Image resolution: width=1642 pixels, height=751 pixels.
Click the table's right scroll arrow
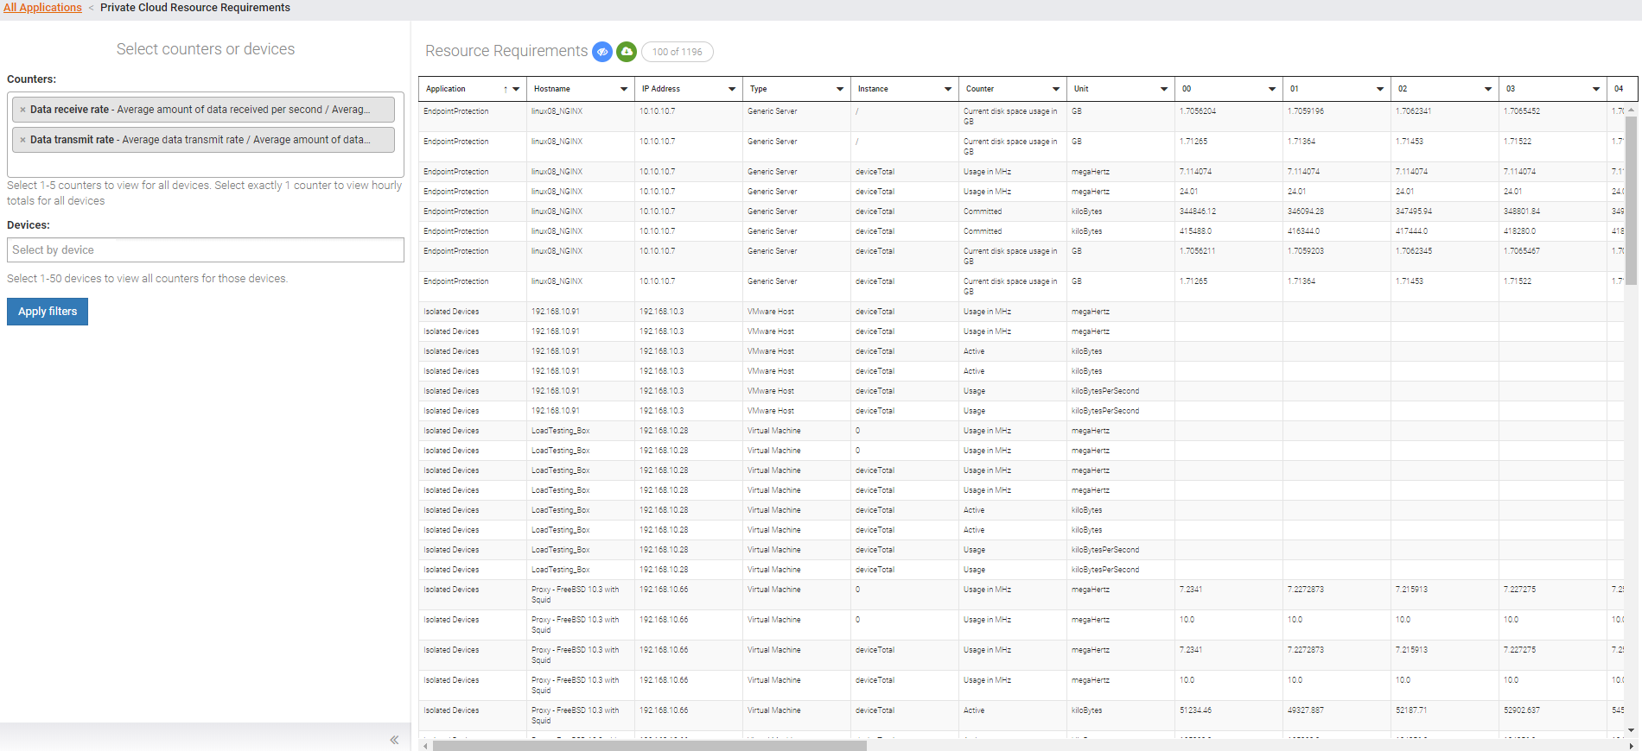coord(1631,746)
